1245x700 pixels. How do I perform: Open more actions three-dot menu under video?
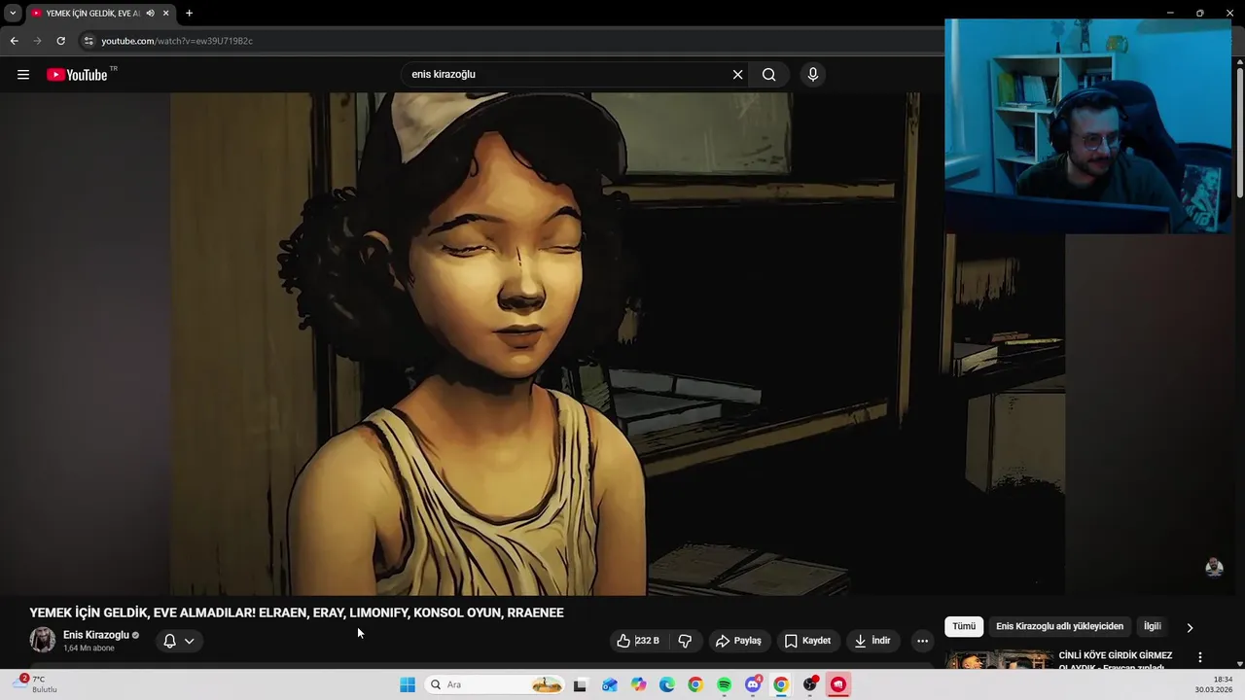[922, 641]
